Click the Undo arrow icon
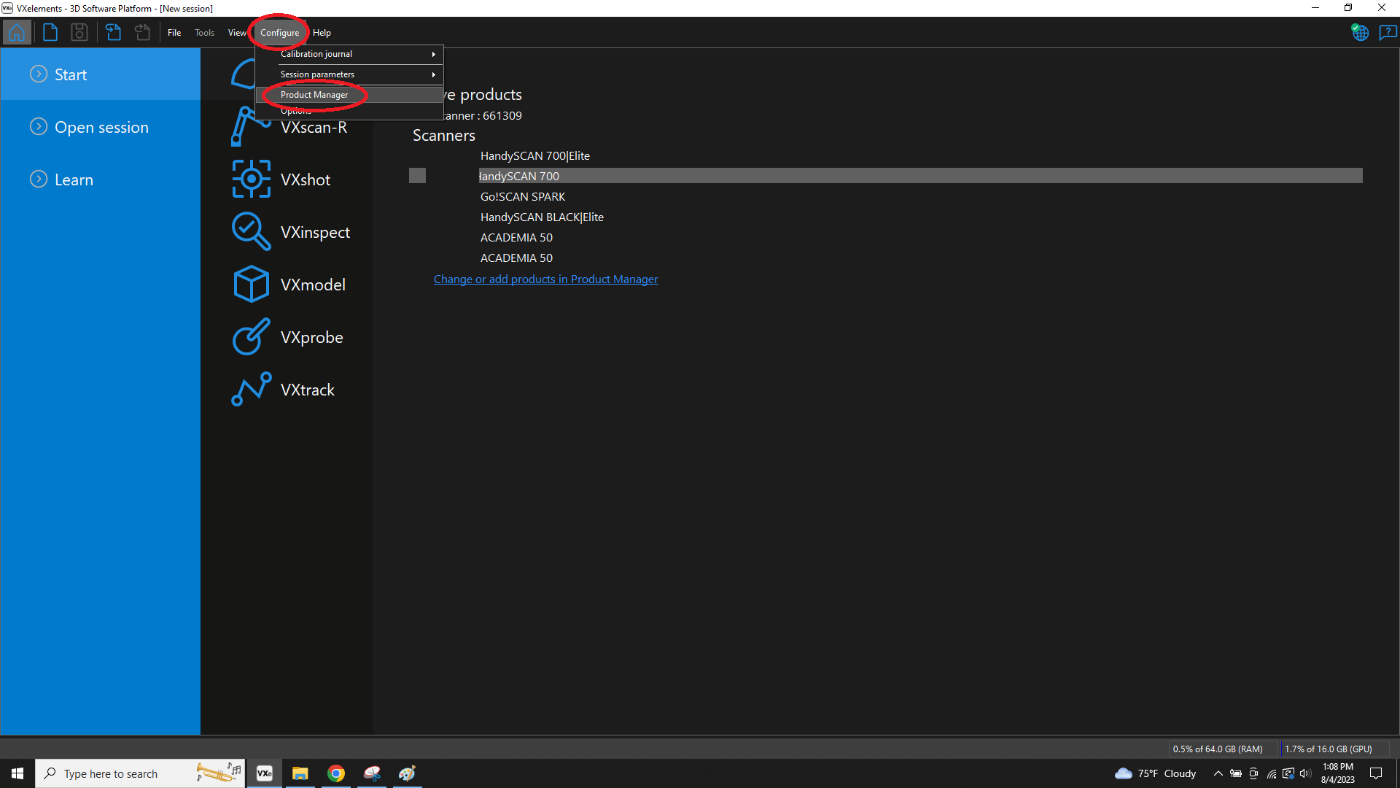Screen dimensions: 1400x788 tap(113, 32)
